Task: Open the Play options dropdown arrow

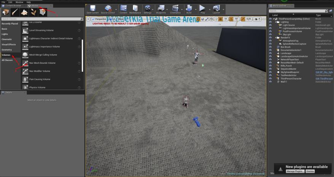Action: click(x=209, y=9)
